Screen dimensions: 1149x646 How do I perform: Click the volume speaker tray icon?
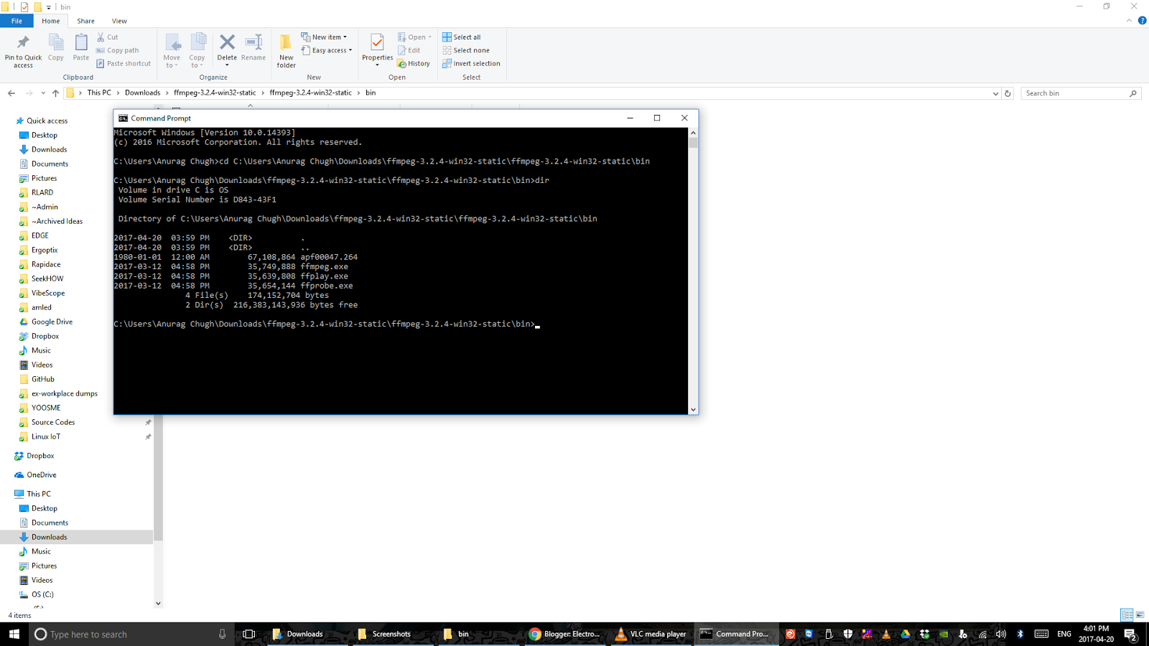(1001, 634)
